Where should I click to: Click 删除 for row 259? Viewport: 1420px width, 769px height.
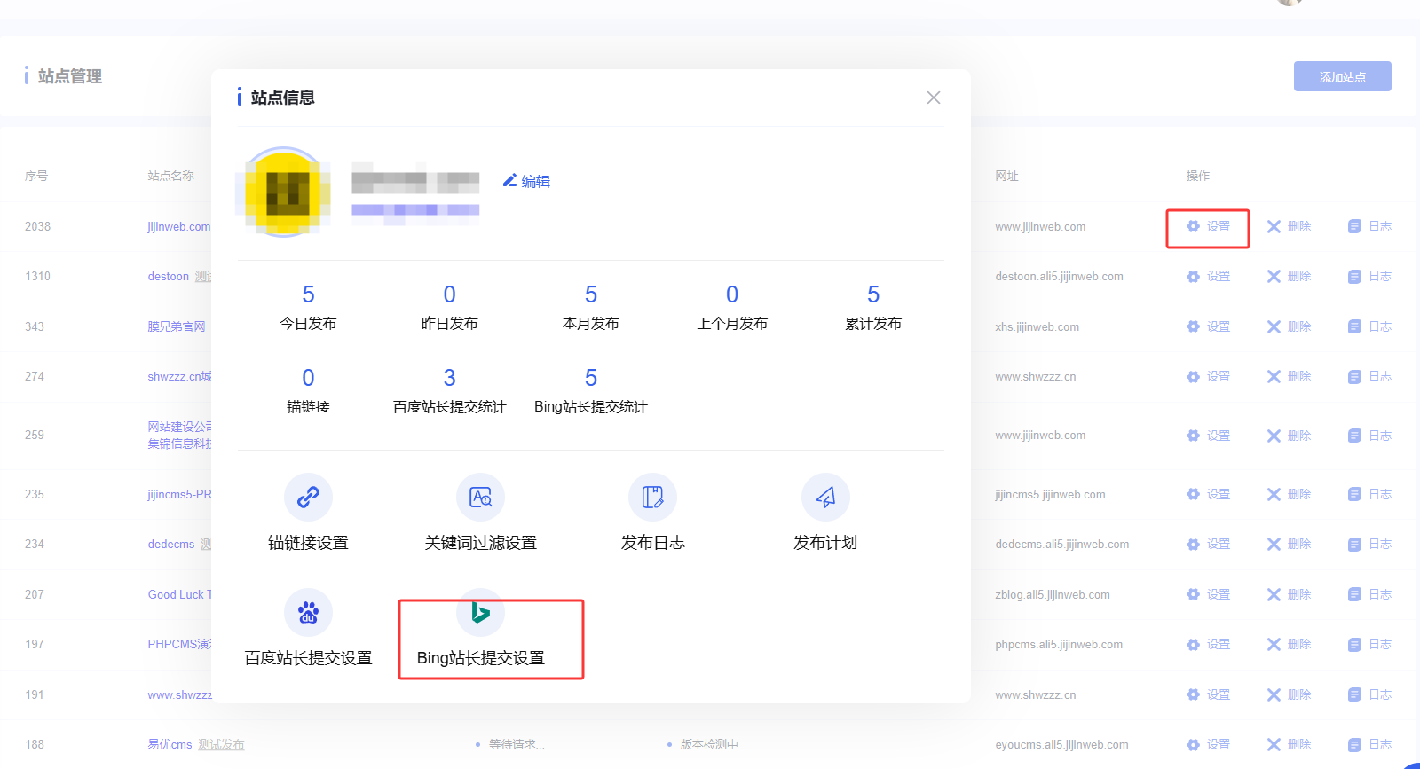coord(1289,436)
